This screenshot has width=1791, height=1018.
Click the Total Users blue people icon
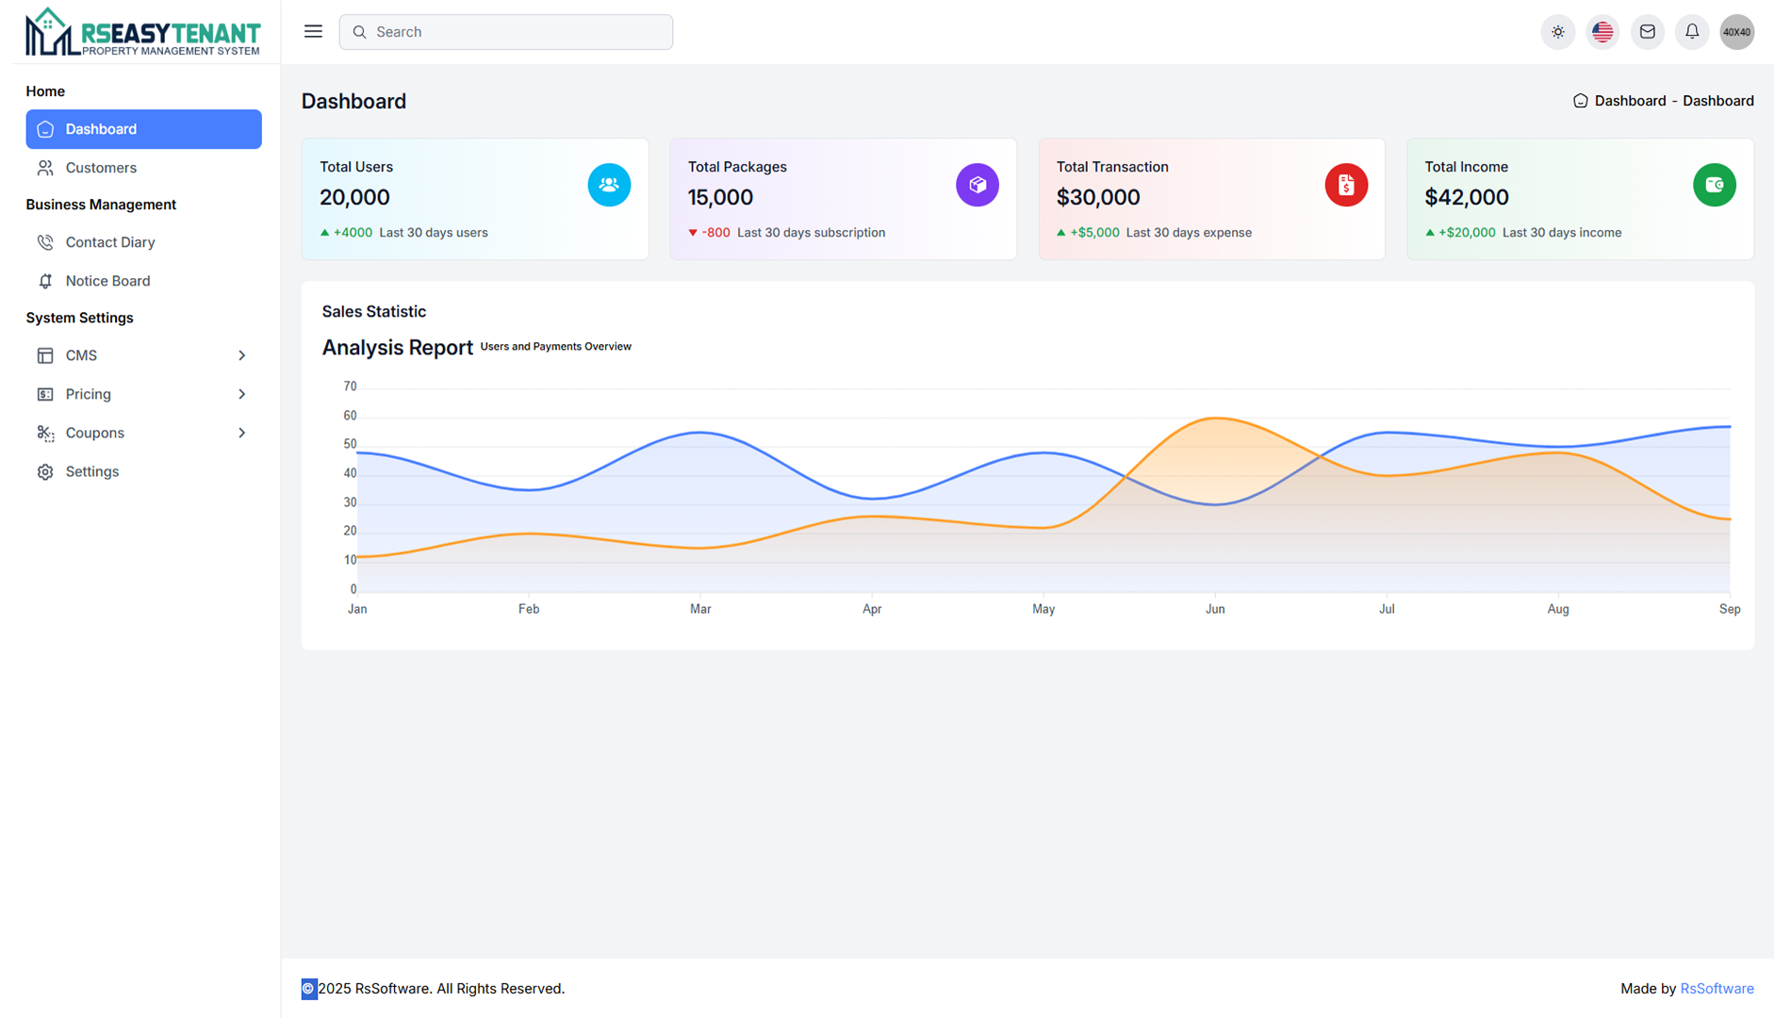[x=609, y=185]
